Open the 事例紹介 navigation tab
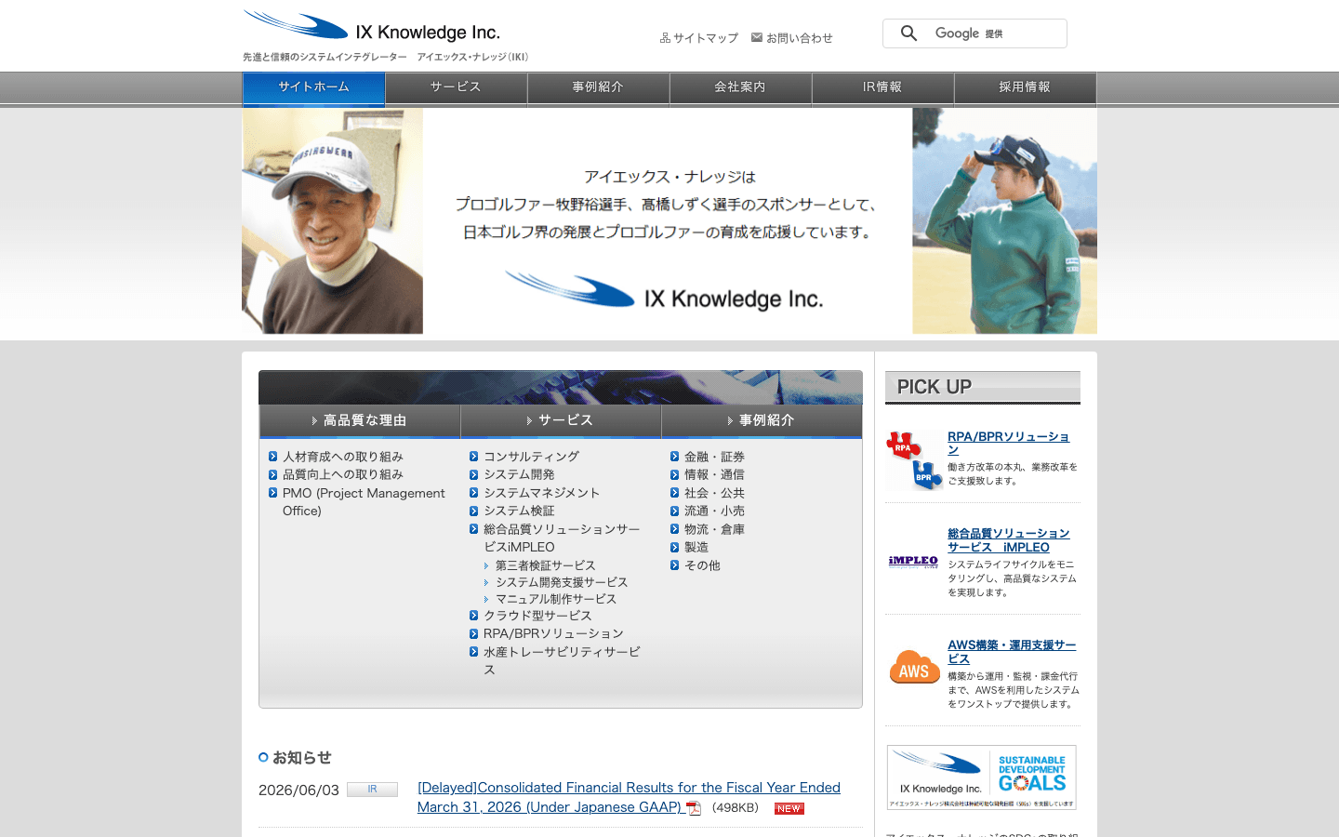This screenshot has width=1339, height=837. pyautogui.click(x=598, y=87)
